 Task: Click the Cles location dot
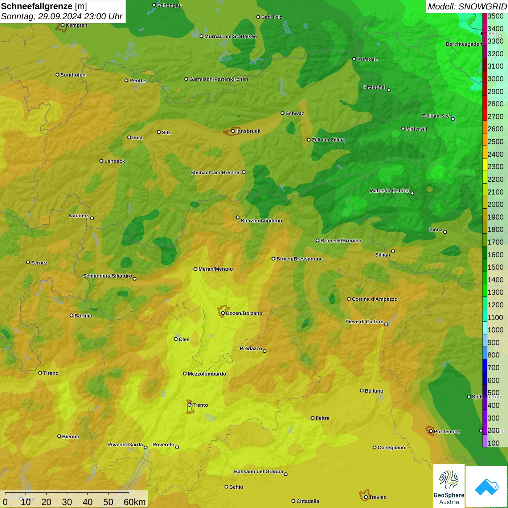(176, 339)
